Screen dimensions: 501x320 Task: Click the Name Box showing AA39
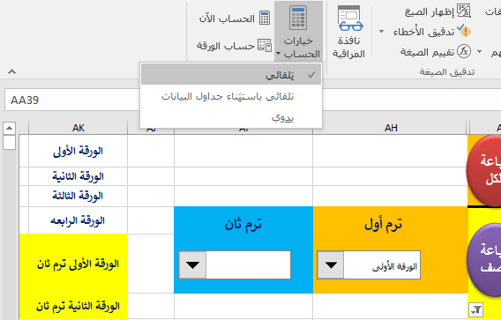point(72,100)
